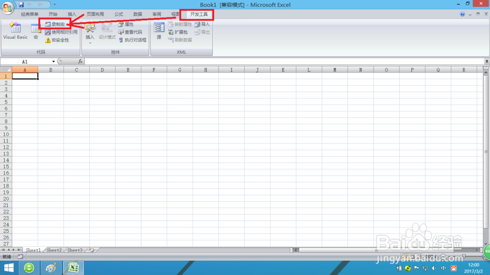This screenshot has height=275, width=490.
Task: Open 宏安全性 macro security settings
Action: click(57, 40)
